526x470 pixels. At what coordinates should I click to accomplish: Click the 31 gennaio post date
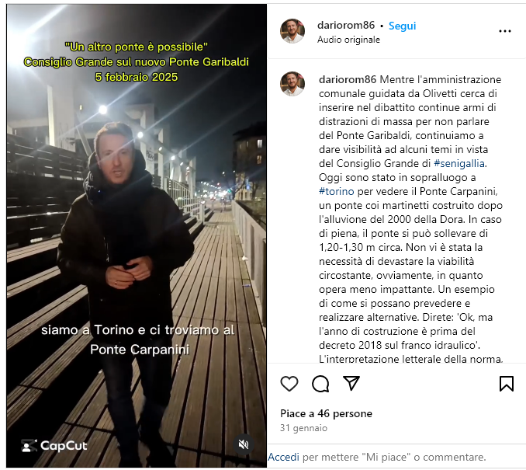(x=303, y=428)
